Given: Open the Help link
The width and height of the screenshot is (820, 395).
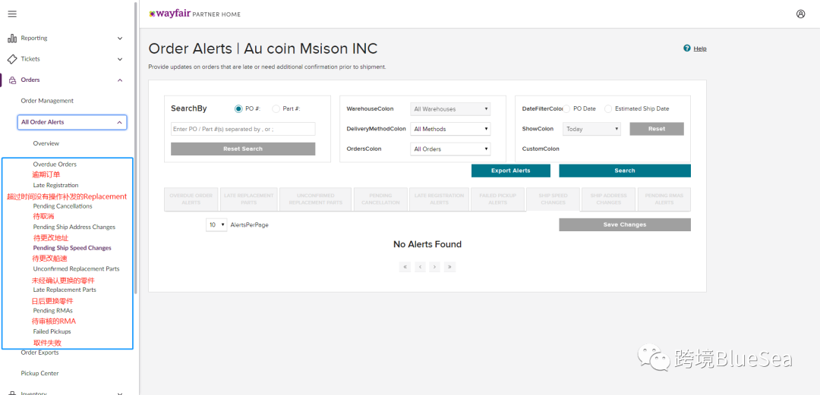Looking at the screenshot, I should 700,49.
